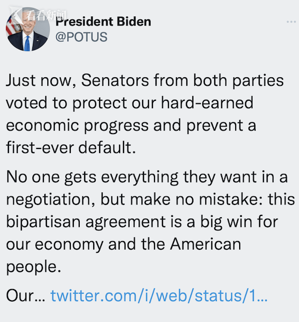Click the 看看新闻 watermark text
The image size is (299, 322).
click(46, 15)
